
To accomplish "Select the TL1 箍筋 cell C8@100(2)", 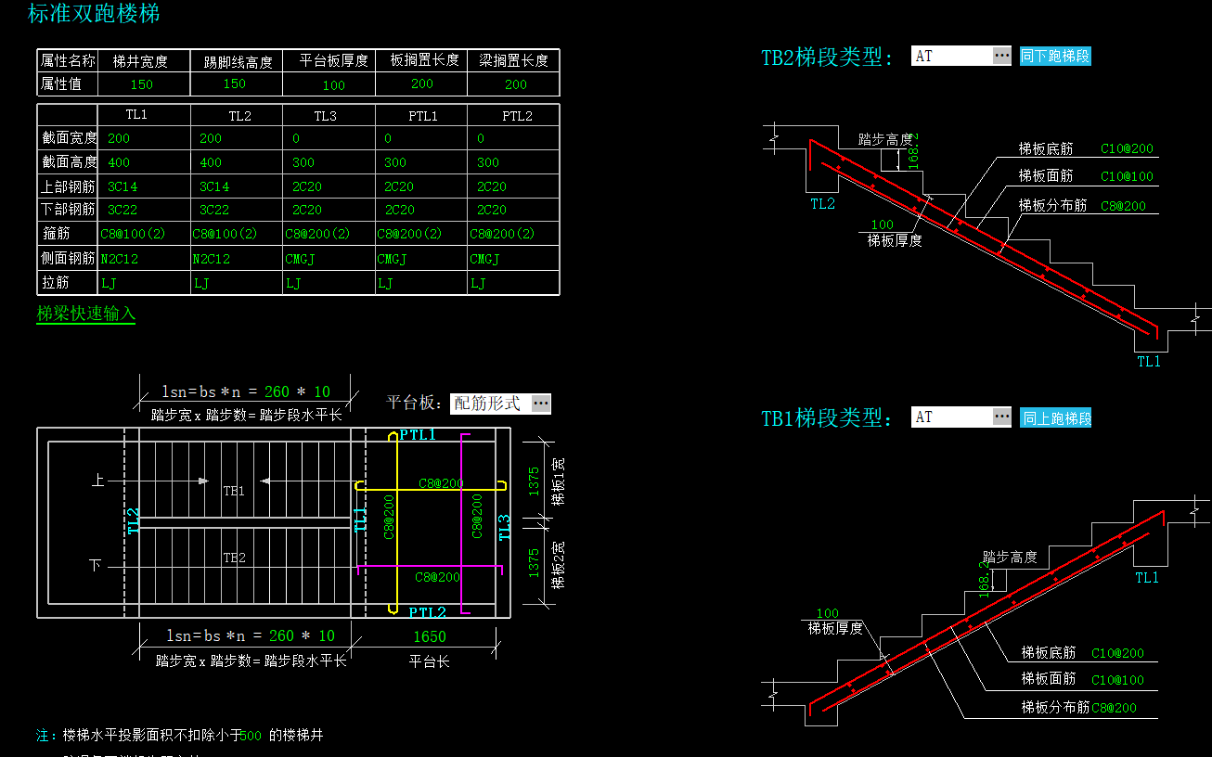I will [x=133, y=235].
